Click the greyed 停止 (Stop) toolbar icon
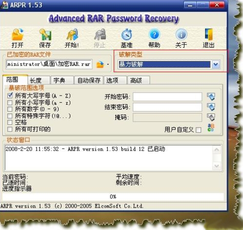 (100, 35)
